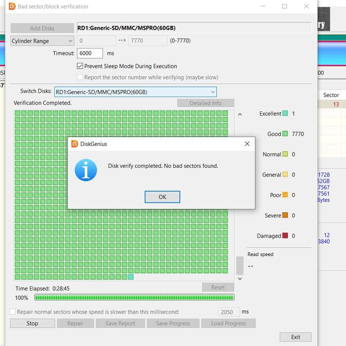Click the Good green legend square
346x346 pixels.
(285, 134)
